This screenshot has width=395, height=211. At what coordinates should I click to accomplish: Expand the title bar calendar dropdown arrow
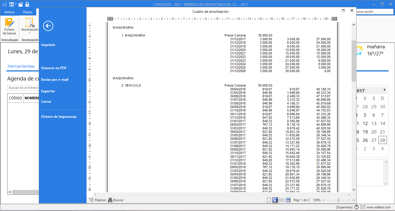[x=15, y=4]
